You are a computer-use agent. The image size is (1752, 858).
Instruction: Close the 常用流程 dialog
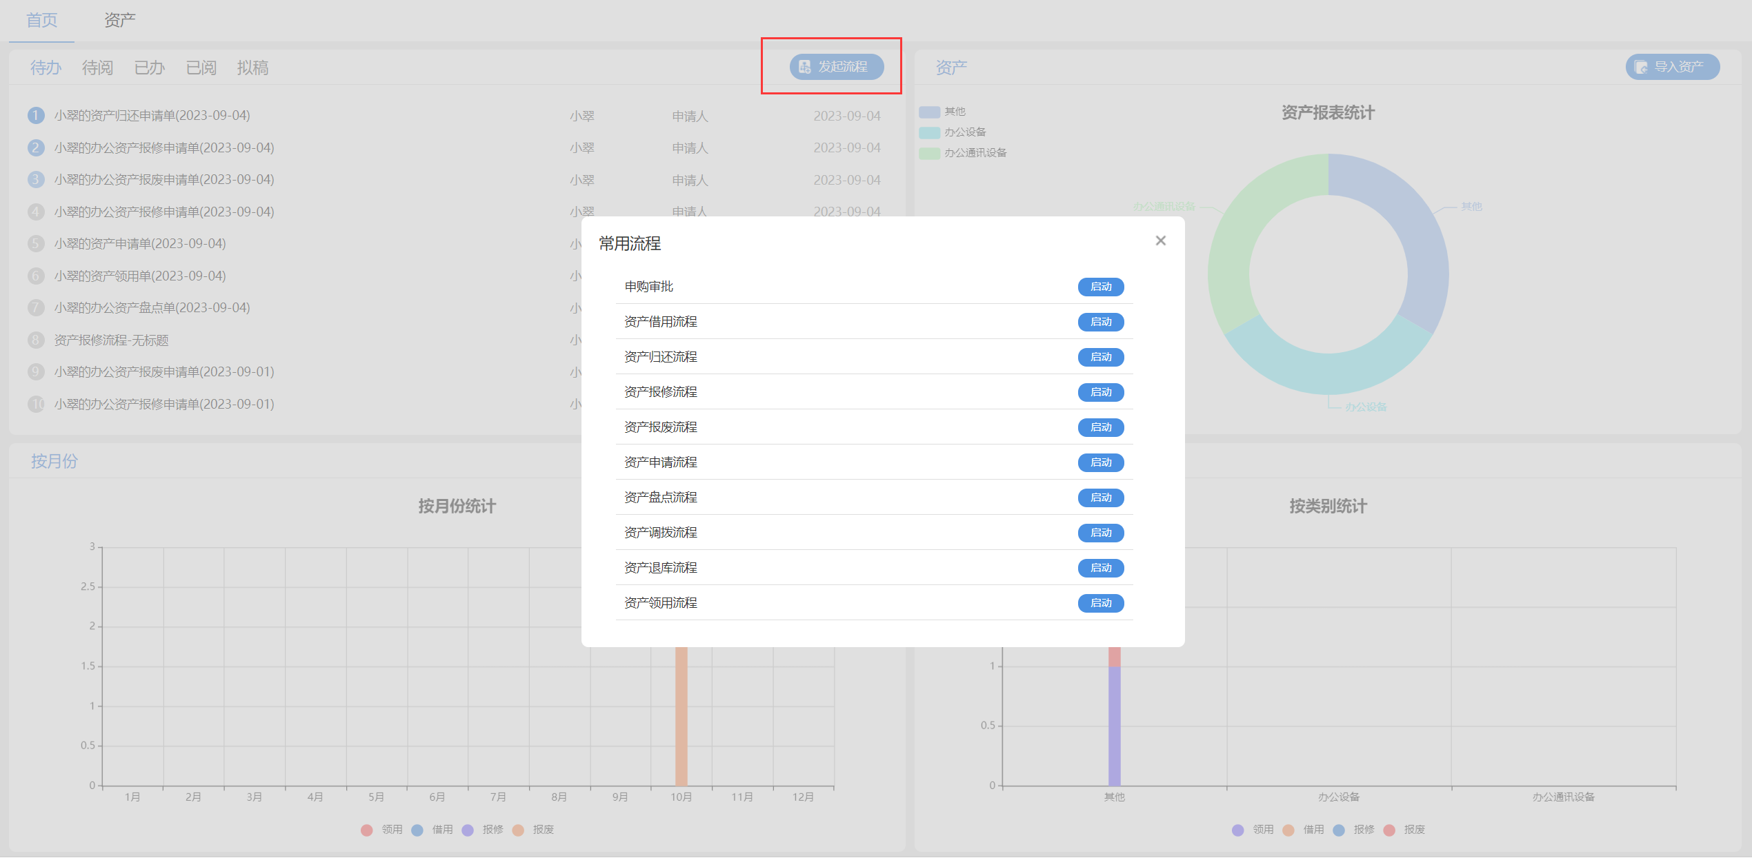[x=1160, y=241]
